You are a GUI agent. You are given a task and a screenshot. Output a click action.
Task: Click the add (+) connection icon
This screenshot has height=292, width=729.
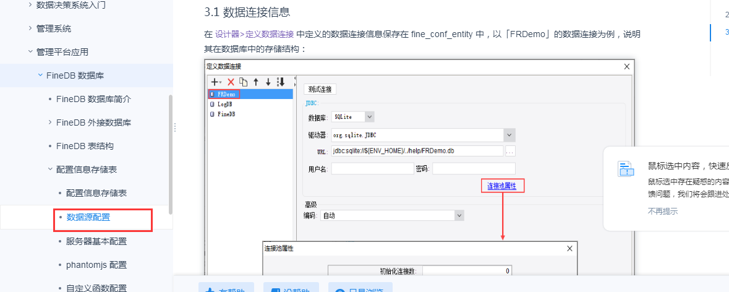coord(216,82)
